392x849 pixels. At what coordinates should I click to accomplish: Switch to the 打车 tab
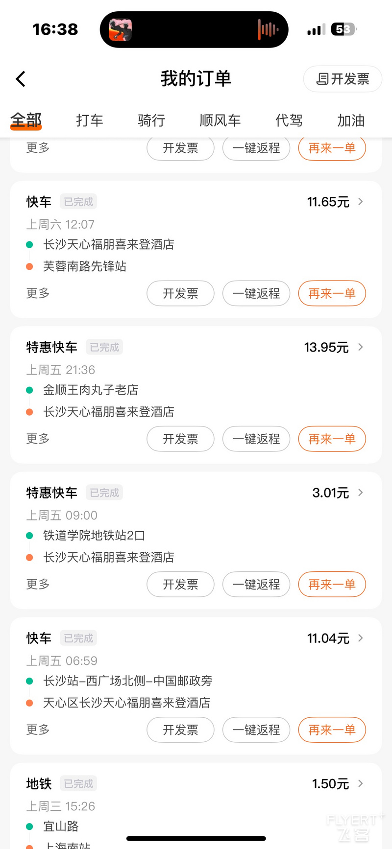(90, 120)
